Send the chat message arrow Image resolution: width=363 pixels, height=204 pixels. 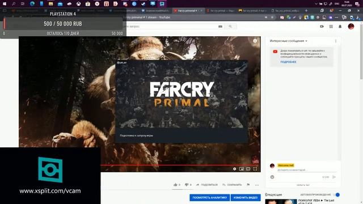pyautogui.click(x=334, y=177)
